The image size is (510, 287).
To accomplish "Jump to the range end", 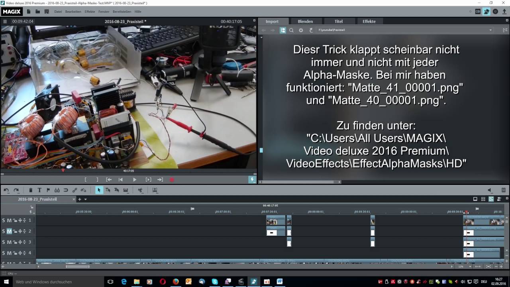I will tap(160, 180).
